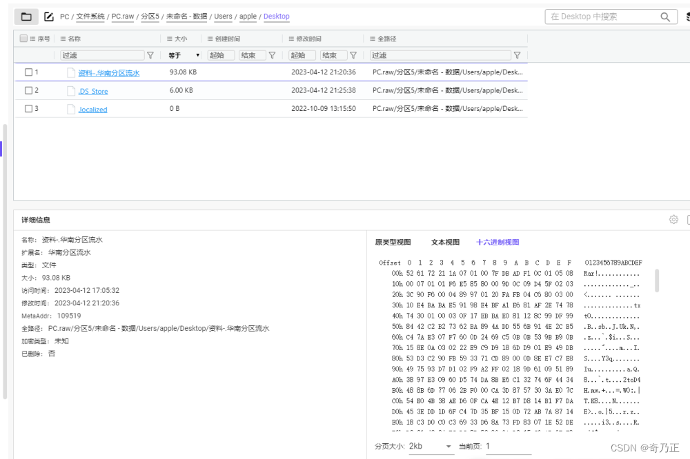Click modification time 起始 field
This screenshot has width=690, height=459.
(x=302, y=55)
